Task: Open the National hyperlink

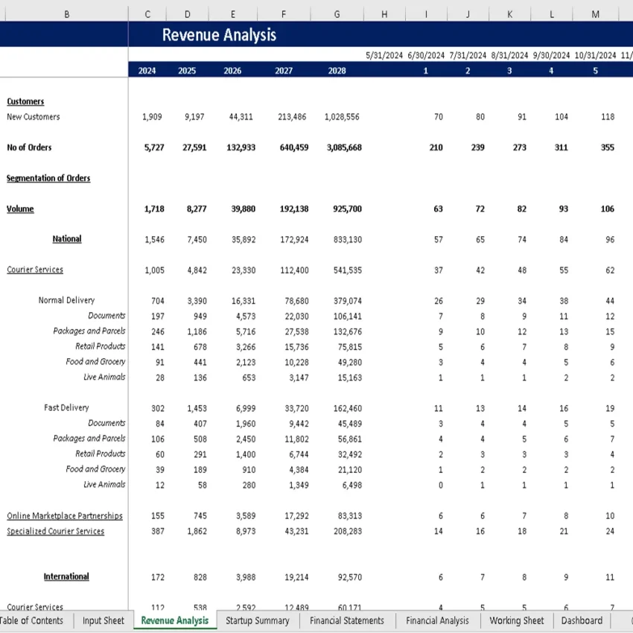Action: pos(66,238)
